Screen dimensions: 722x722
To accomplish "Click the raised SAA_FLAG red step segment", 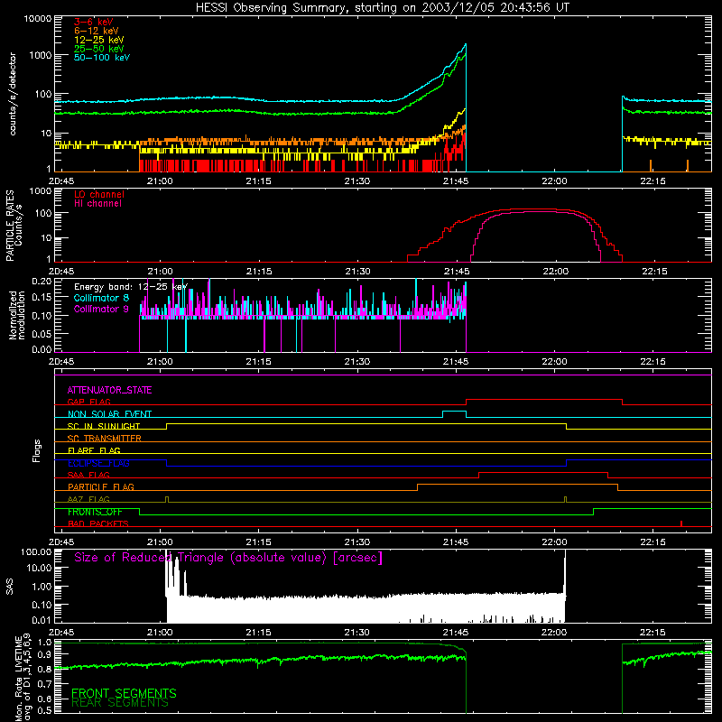I will pos(543,472).
